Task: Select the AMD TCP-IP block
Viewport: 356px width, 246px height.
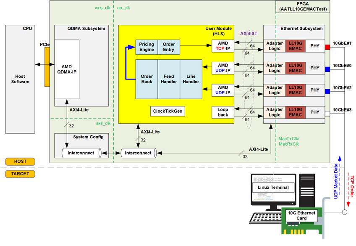Action: pos(223,46)
